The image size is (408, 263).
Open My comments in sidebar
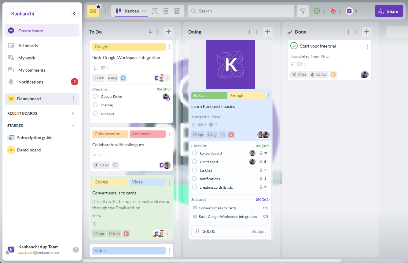click(x=42, y=70)
